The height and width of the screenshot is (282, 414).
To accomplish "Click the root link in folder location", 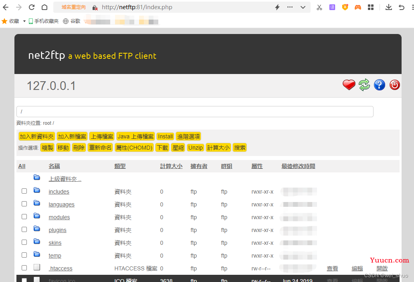I will click(x=47, y=123).
